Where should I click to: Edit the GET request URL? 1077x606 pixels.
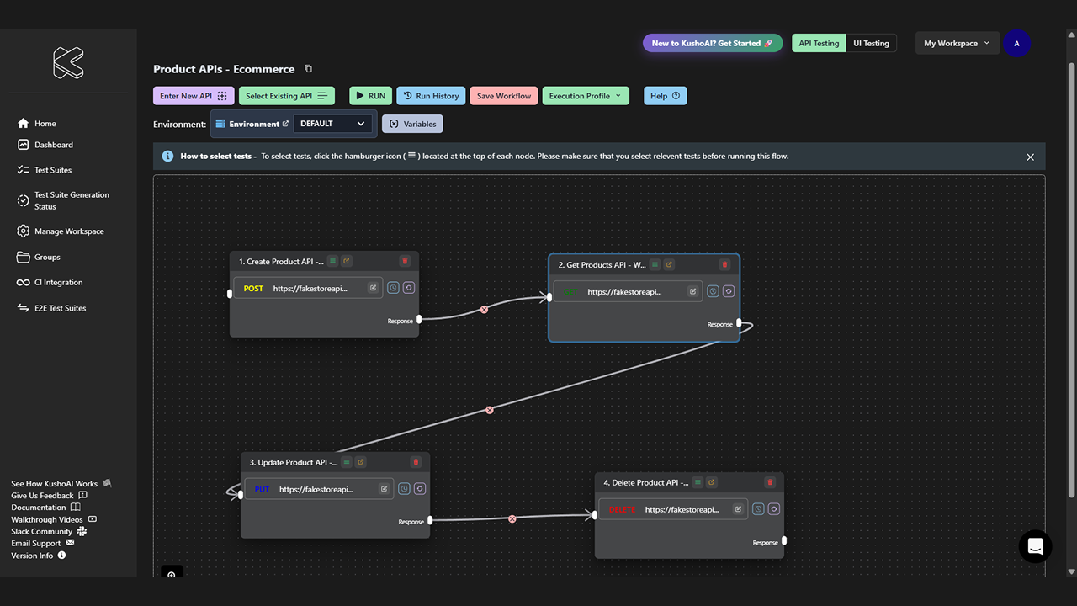(x=693, y=292)
